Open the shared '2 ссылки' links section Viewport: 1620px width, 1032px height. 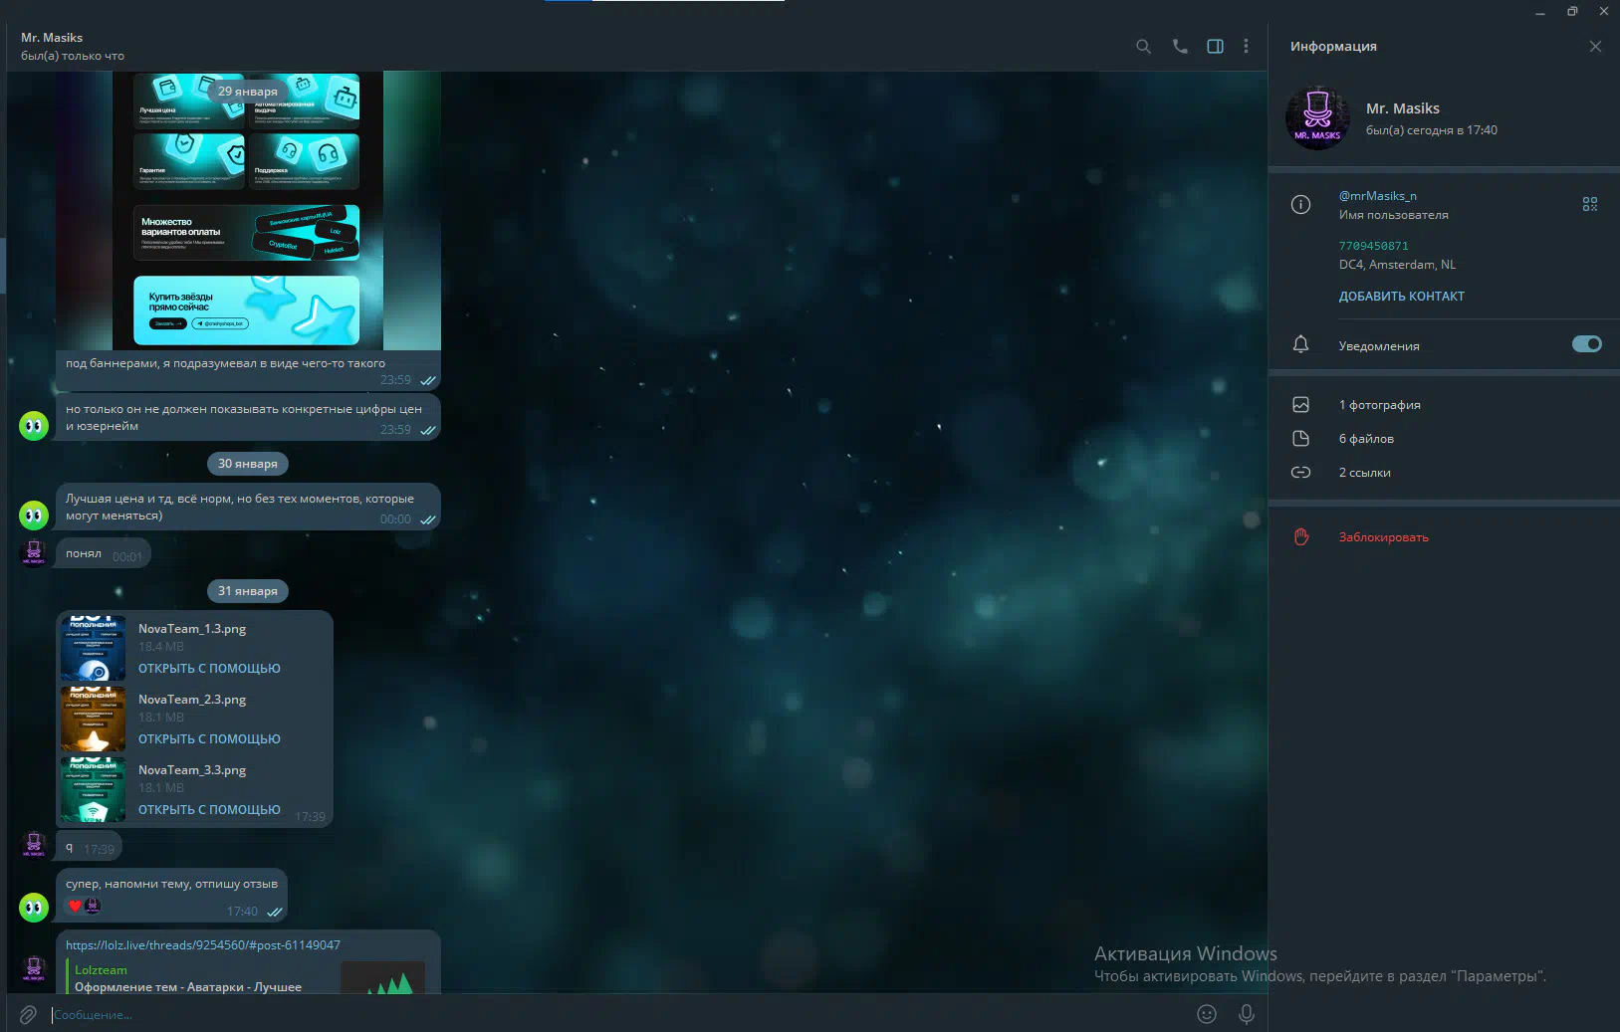1364,473
